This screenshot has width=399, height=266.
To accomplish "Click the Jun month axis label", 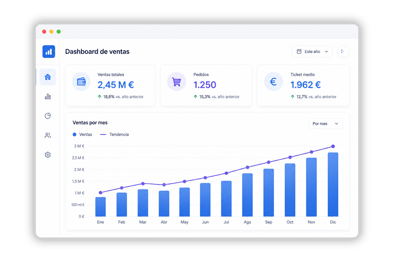I will tap(205, 222).
